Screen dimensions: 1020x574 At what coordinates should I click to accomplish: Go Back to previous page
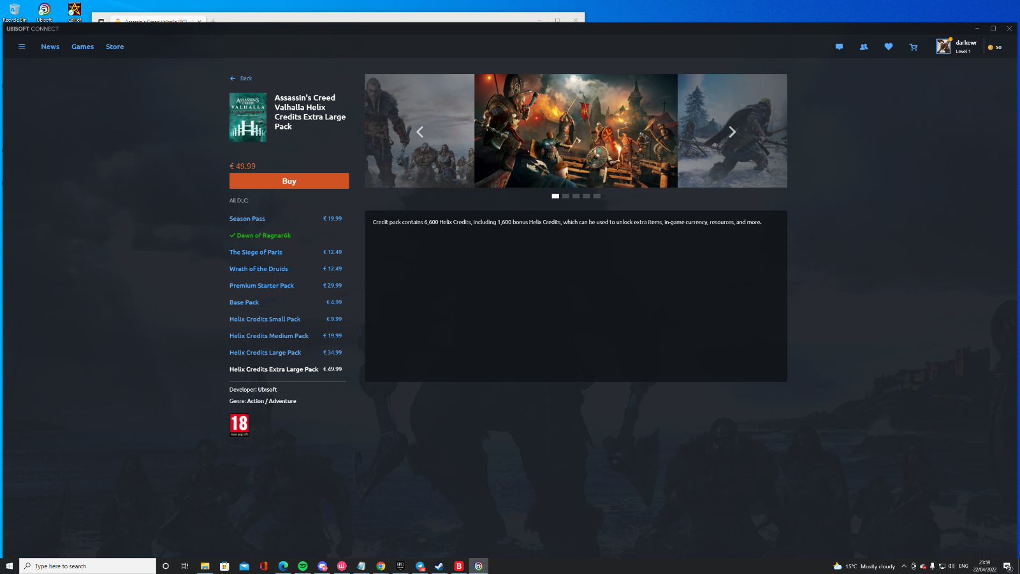click(x=241, y=78)
